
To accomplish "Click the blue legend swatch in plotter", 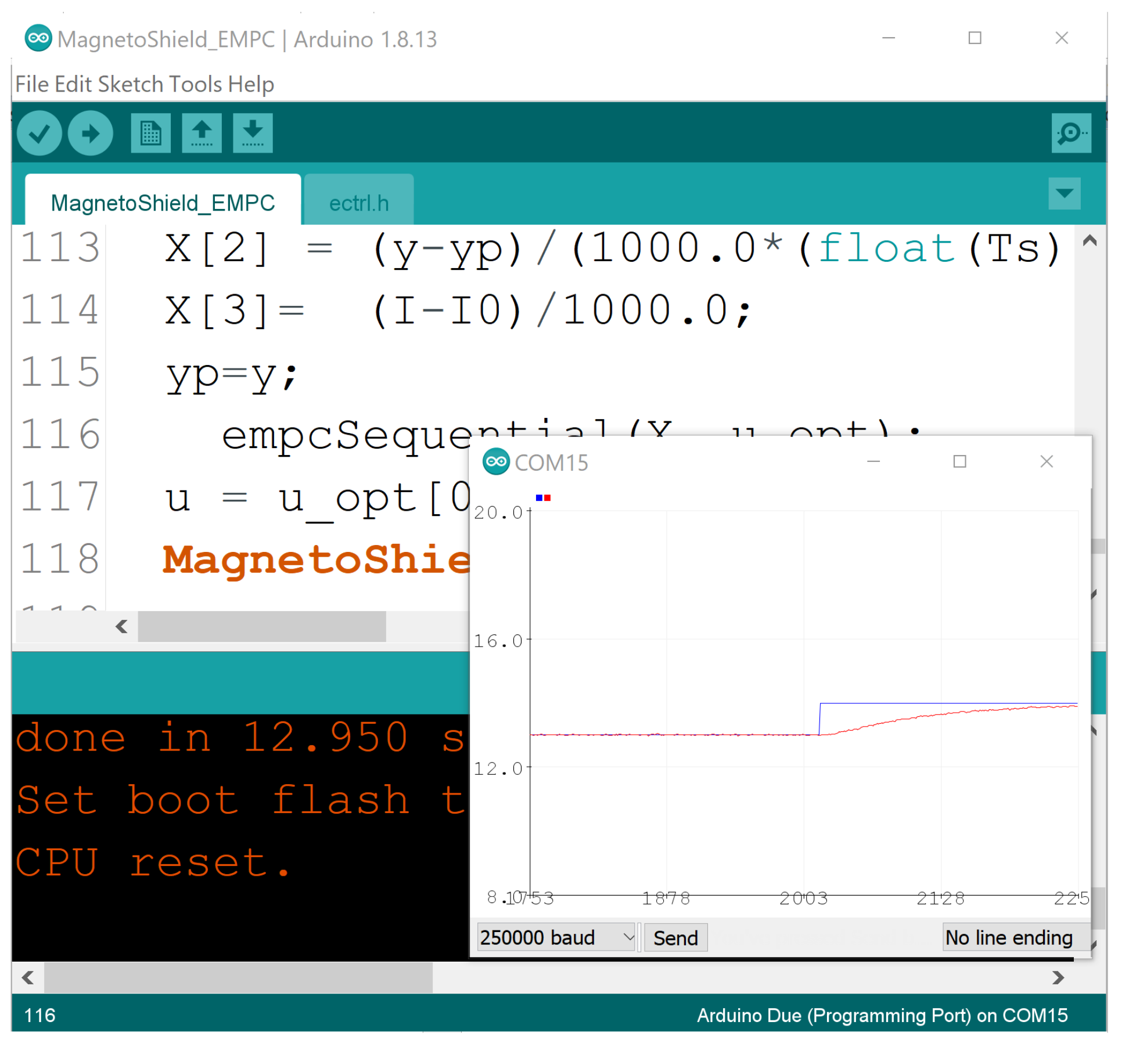I will click(x=539, y=498).
